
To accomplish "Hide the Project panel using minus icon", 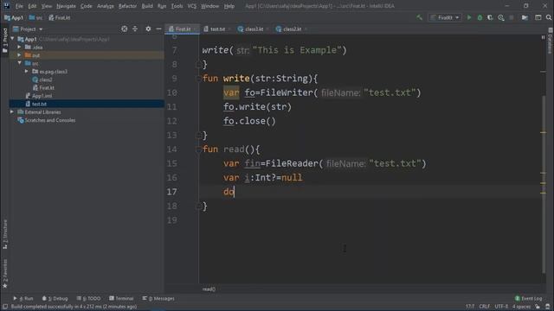I will 158,29.
